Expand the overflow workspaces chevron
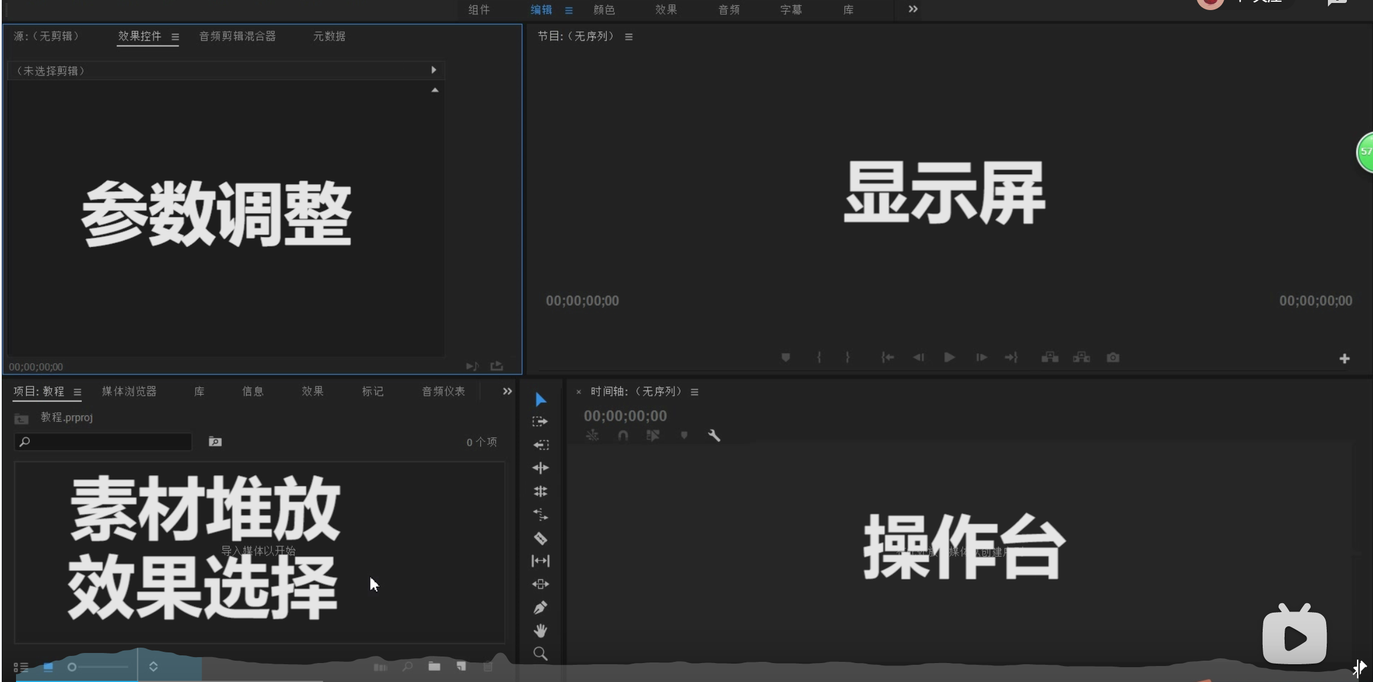This screenshot has height=682, width=1373. pyautogui.click(x=913, y=9)
